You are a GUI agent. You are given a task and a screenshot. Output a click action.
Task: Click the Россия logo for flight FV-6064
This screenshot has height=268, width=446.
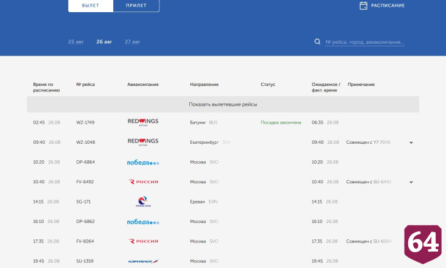point(144,241)
